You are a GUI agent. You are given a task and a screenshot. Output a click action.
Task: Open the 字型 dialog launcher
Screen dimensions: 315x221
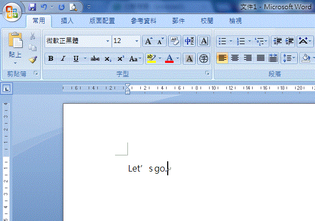coord(207,73)
